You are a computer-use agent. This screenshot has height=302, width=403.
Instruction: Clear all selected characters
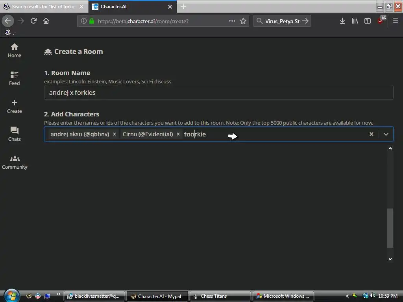(372, 134)
